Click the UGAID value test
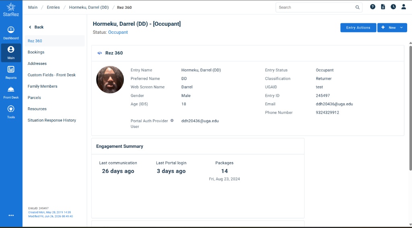 (319, 87)
